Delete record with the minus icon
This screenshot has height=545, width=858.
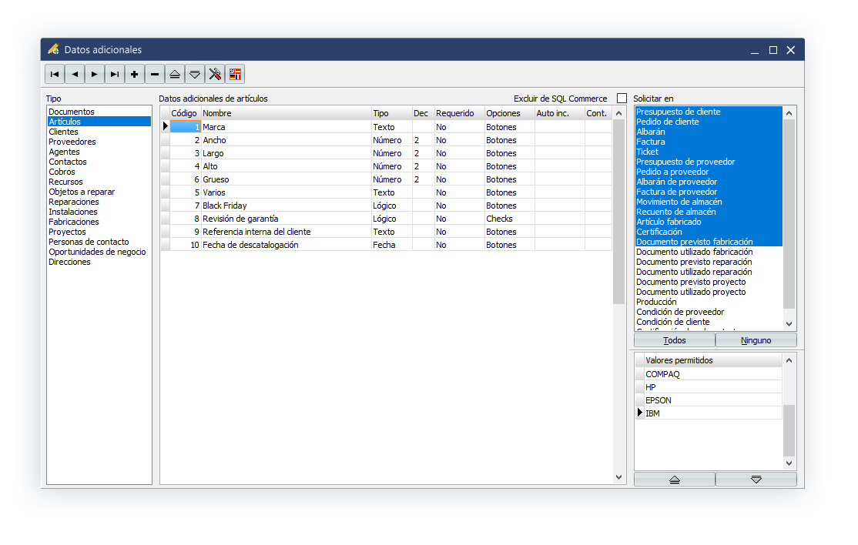pyautogui.click(x=155, y=74)
